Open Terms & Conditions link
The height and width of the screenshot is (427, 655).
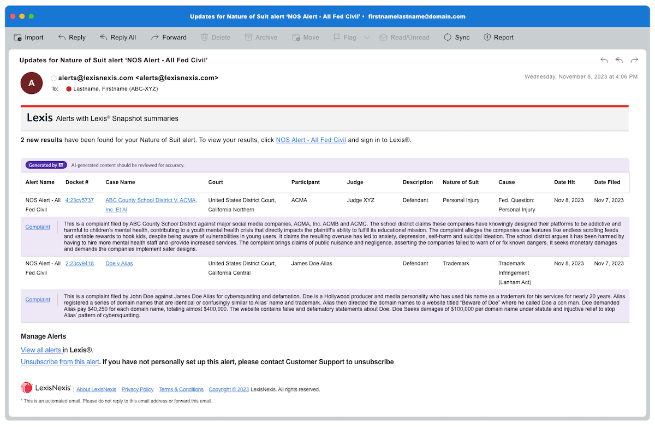pos(181,390)
